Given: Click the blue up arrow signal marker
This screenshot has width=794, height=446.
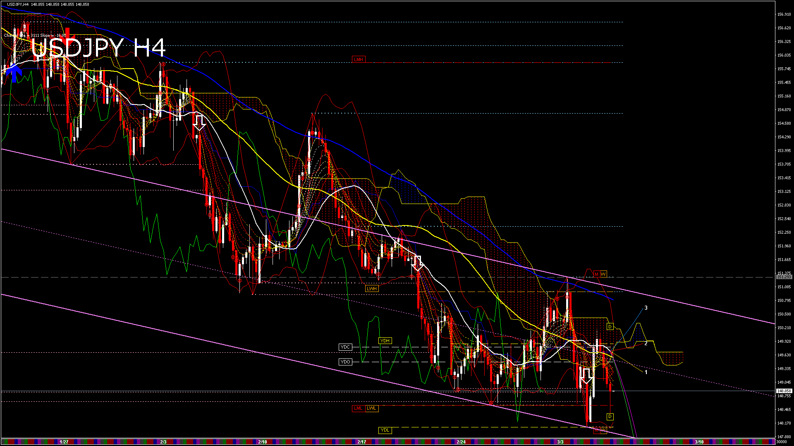Looking at the screenshot, I should [14, 73].
